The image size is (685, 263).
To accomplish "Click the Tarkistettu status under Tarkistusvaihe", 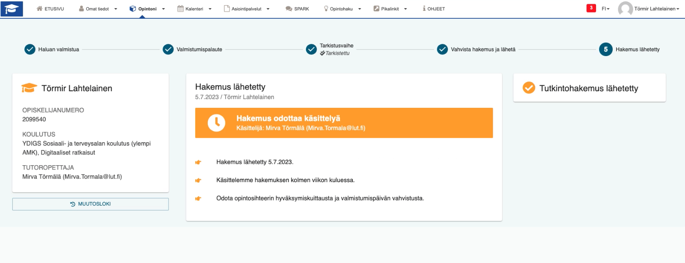I will coord(335,53).
